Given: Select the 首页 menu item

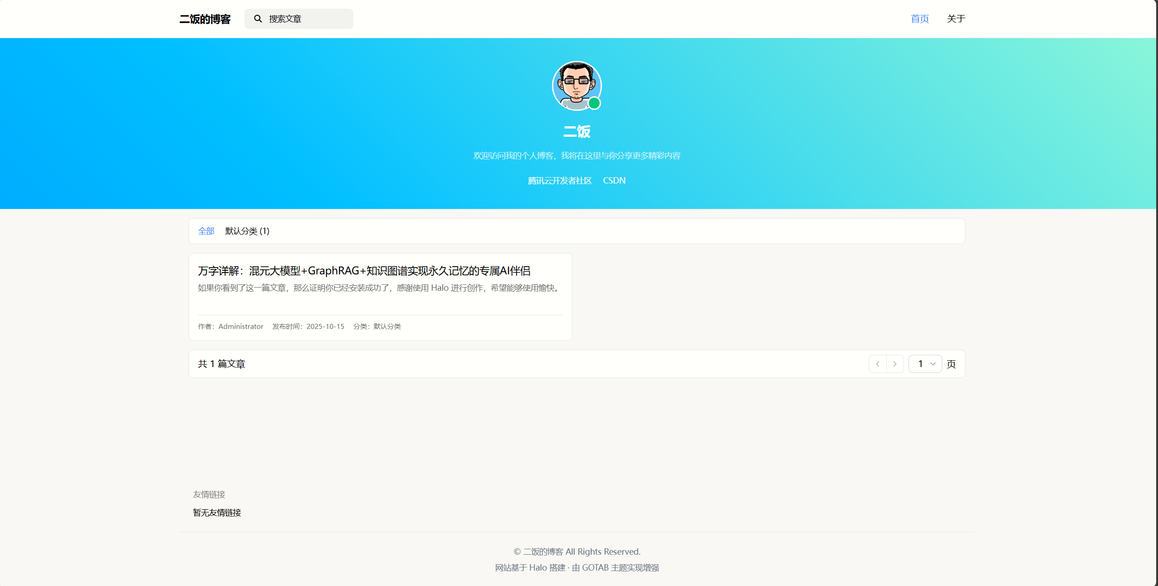Looking at the screenshot, I should pyautogui.click(x=919, y=19).
